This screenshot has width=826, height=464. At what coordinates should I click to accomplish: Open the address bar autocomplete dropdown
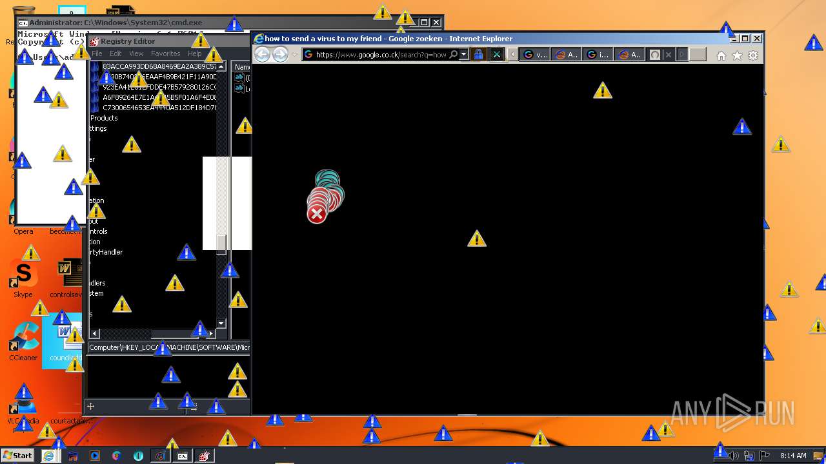[463, 55]
